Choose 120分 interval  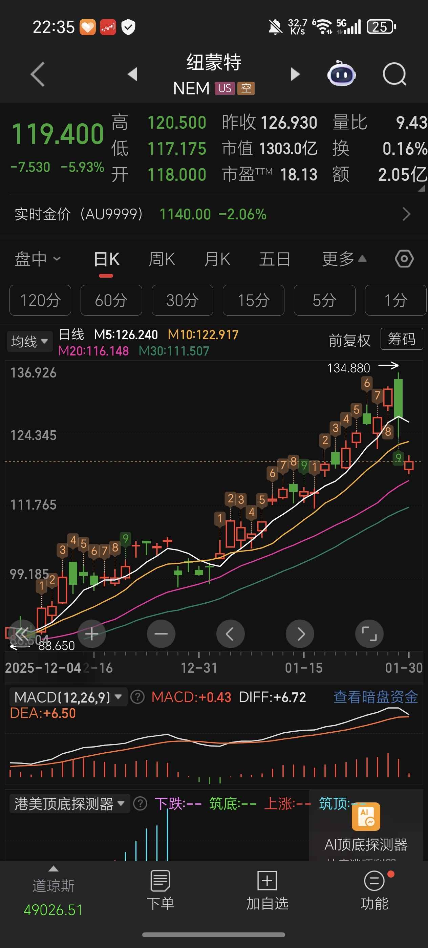pyautogui.click(x=40, y=300)
